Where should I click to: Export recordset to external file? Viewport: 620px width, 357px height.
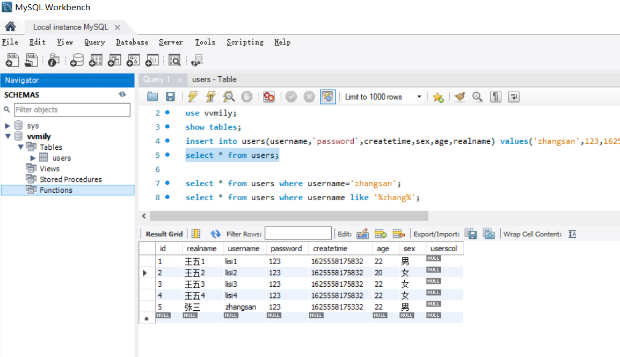[x=471, y=234]
